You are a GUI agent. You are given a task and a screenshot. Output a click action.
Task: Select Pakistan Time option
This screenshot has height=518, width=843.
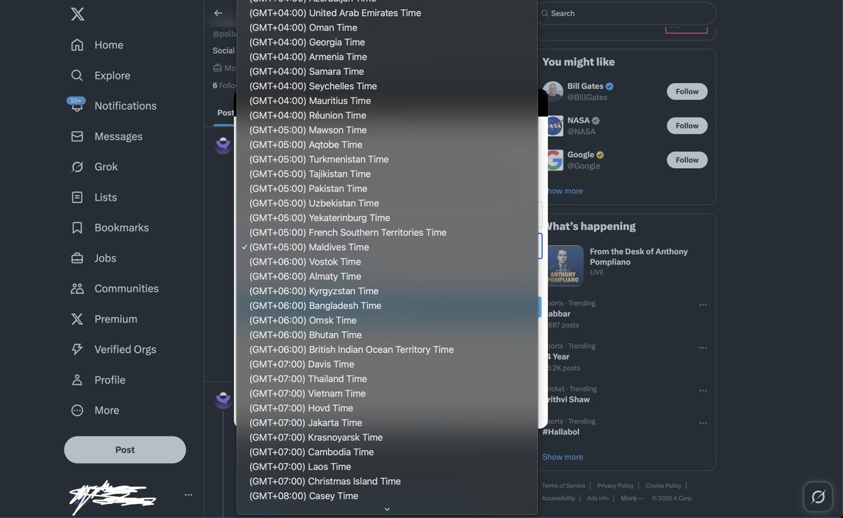(x=387, y=188)
